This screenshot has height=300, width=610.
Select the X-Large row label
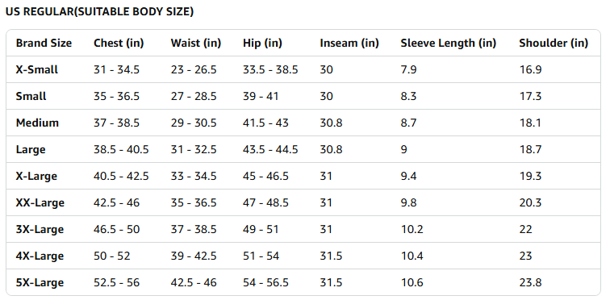pos(36,177)
